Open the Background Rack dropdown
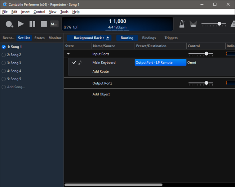The image size is (235, 187). (89, 38)
